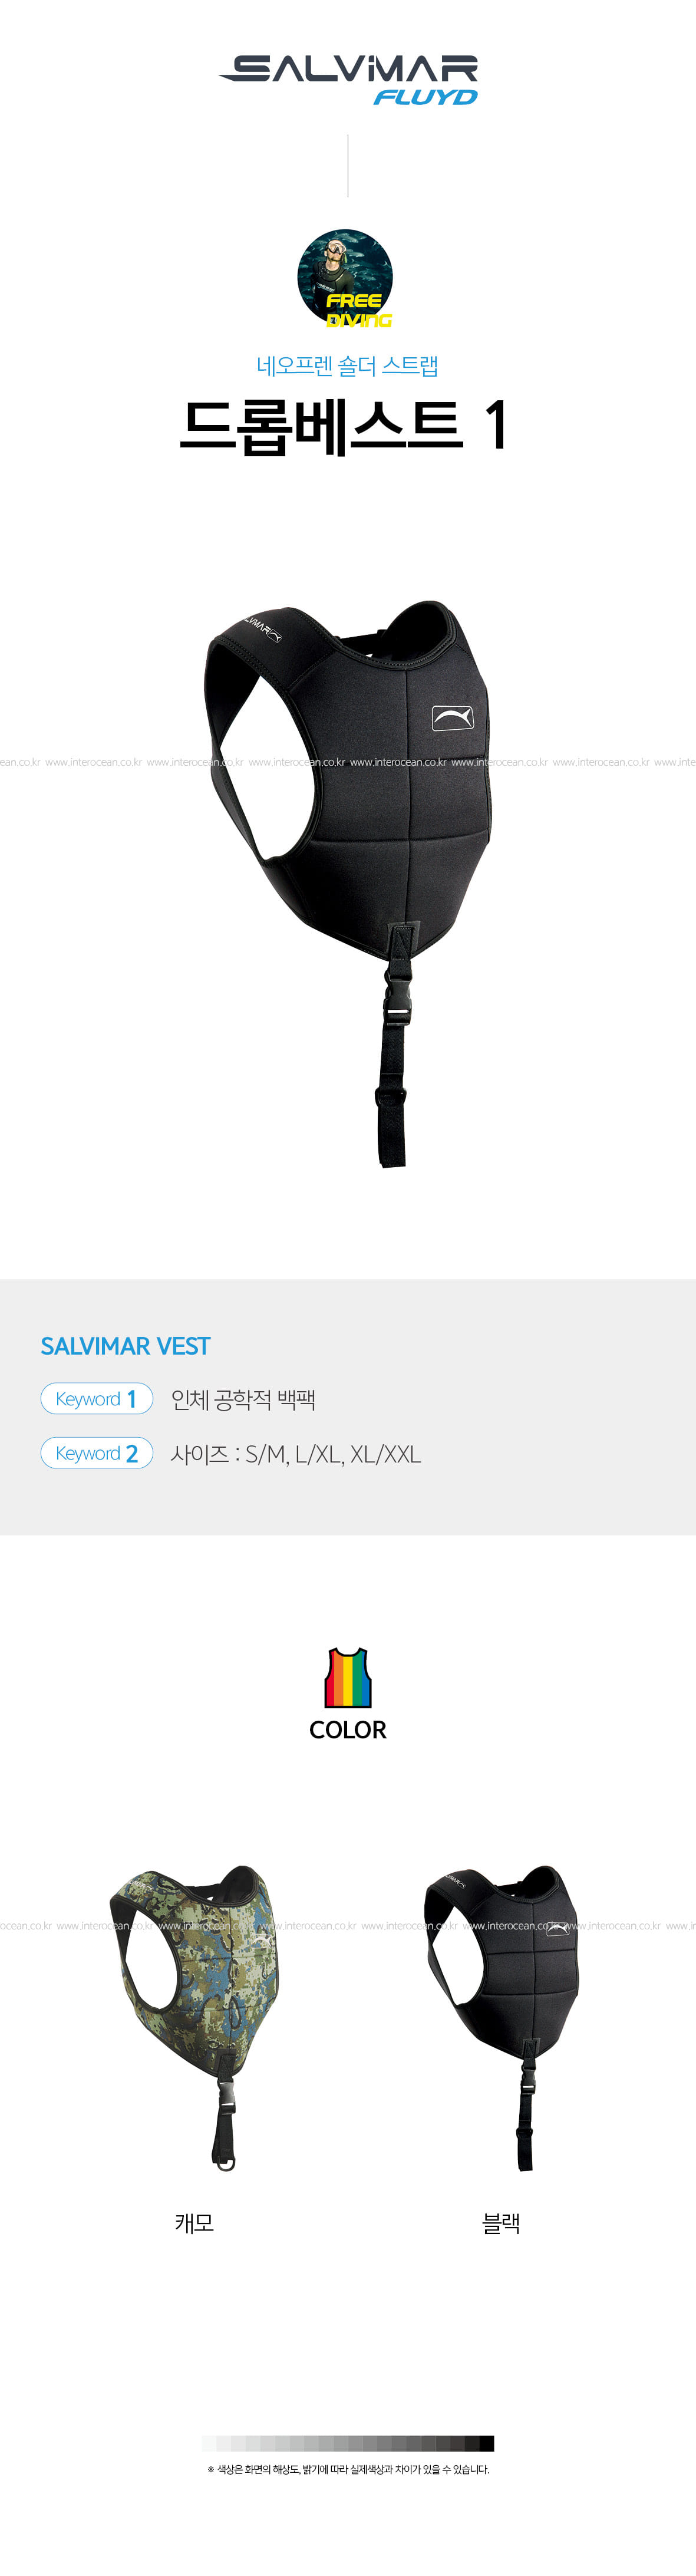696x2576 pixels.
Task: Click the SALVIMAR VEST heading
Action: tap(125, 1346)
